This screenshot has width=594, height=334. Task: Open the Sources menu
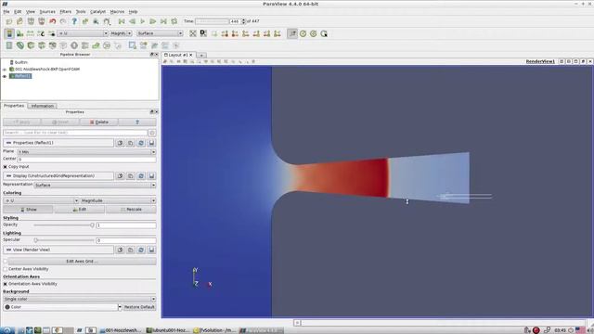[47, 12]
